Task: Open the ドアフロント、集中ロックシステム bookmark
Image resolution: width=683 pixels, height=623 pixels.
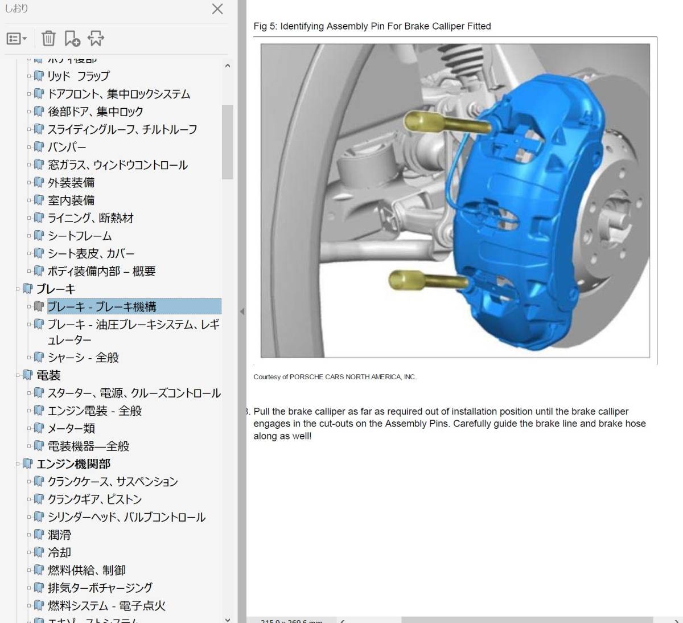Action: 119,94
